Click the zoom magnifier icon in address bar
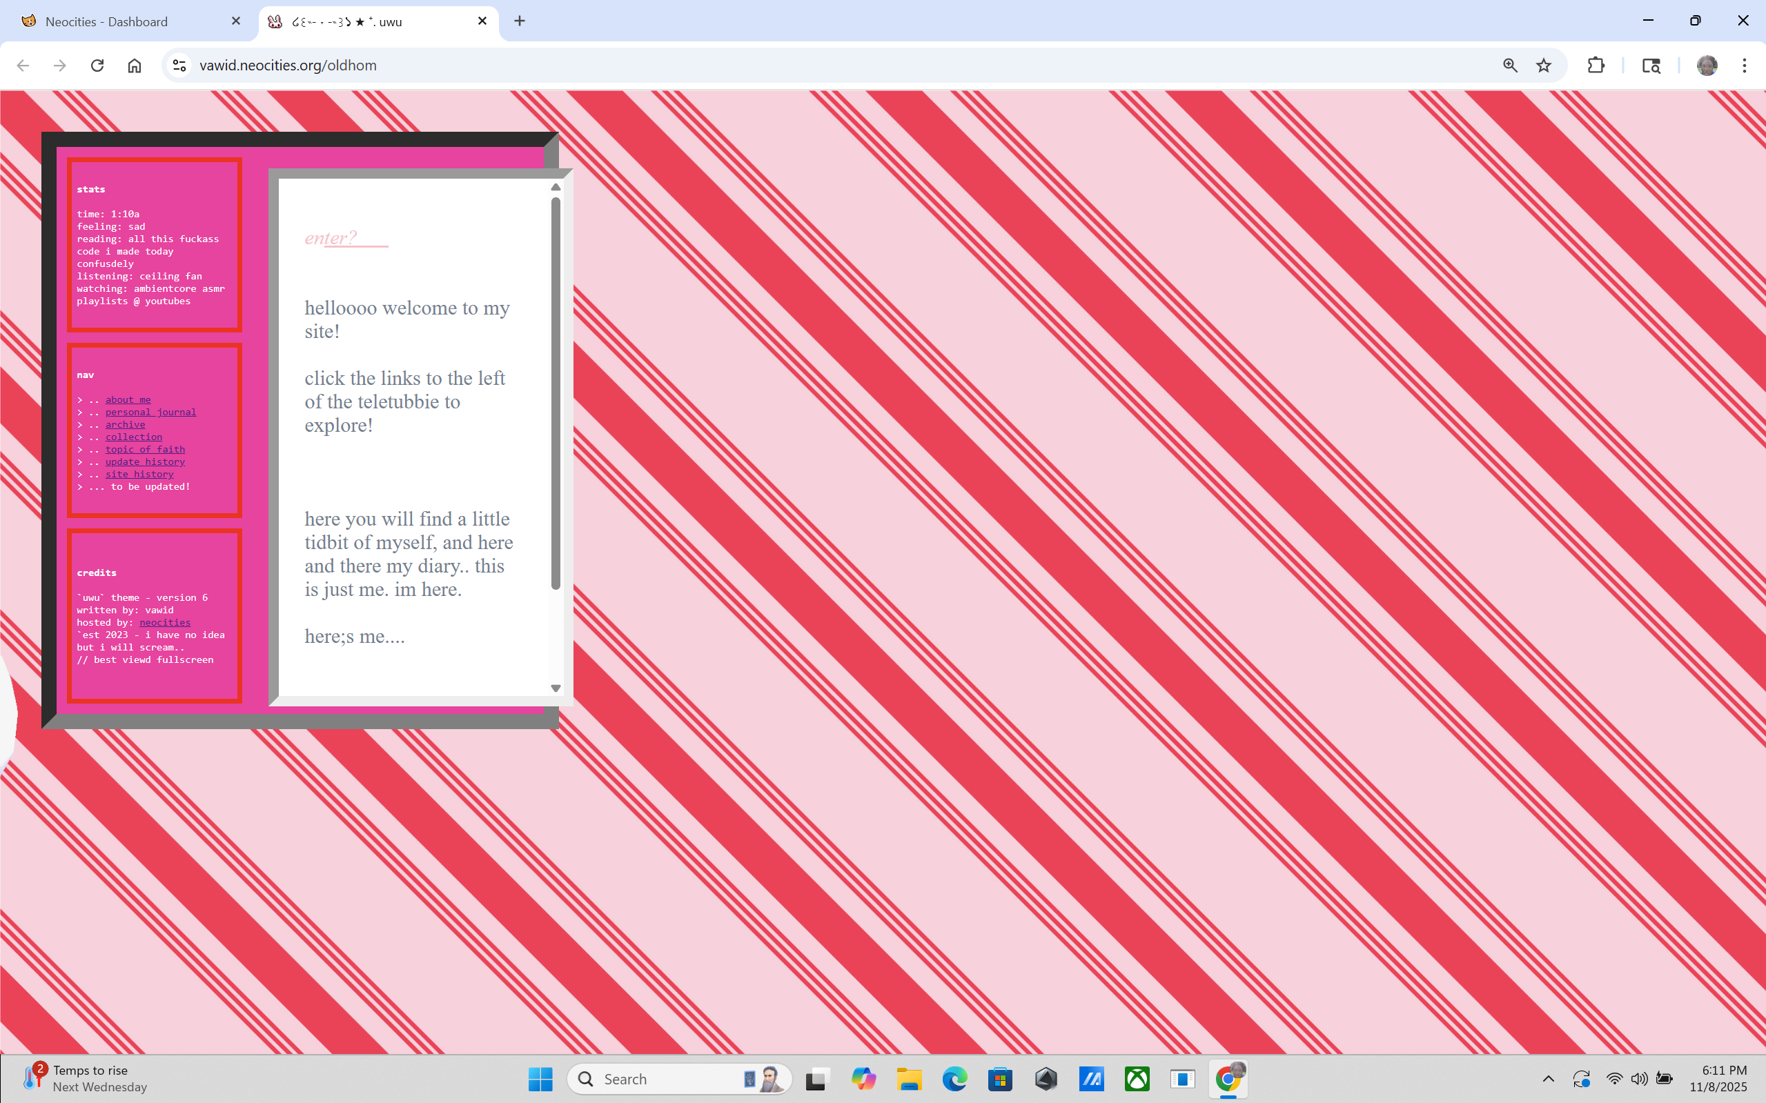 click(1510, 66)
